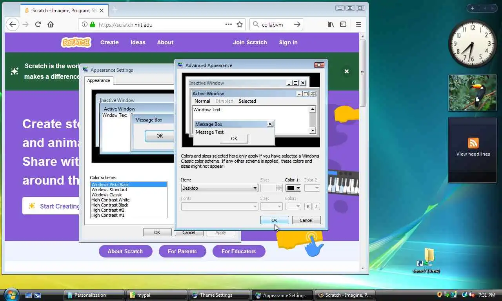The height and width of the screenshot is (301, 502).
Task: Open the Font dropdown in Advanced Appearance
Action: pos(220,207)
